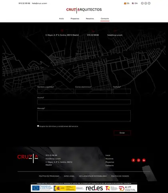Image resolution: width=168 pixels, height=193 pixels.
Task: Accept the terms and conditions checkbox
Action: (38, 126)
